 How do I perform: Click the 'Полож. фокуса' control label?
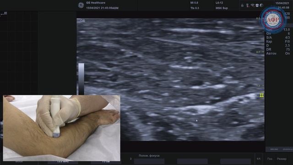[x=149, y=156]
